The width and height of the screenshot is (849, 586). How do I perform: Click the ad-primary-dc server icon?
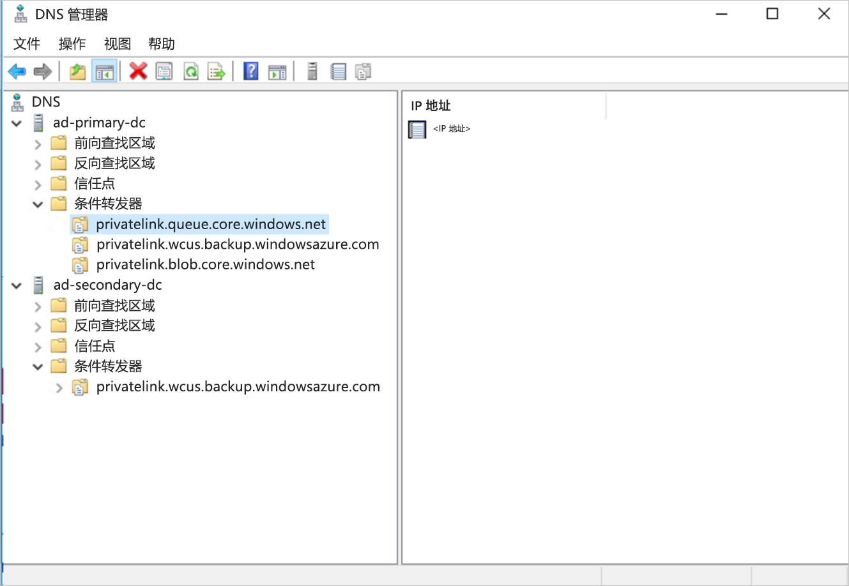(x=39, y=123)
